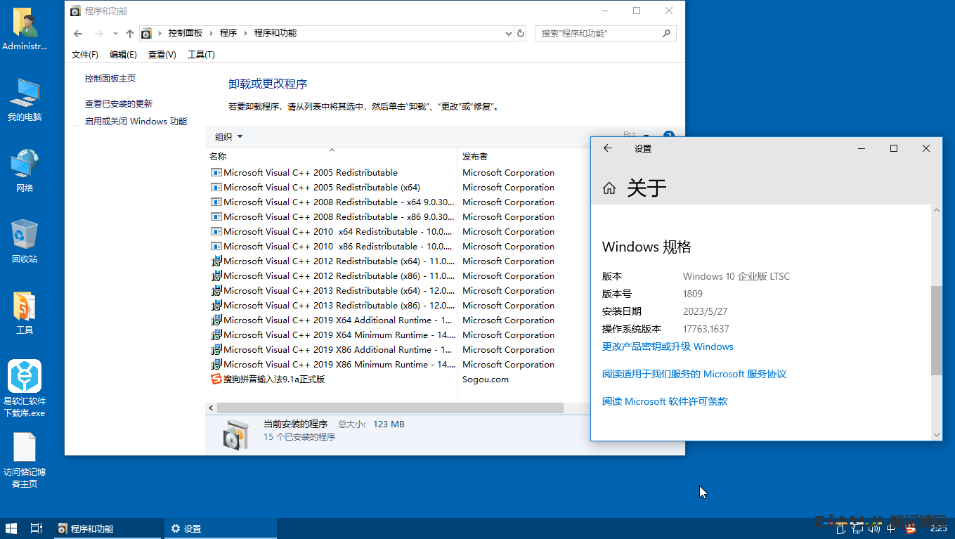Click scroll-down arrow in 设置 window
Viewport: 955px width, 539px height.
[x=936, y=435]
